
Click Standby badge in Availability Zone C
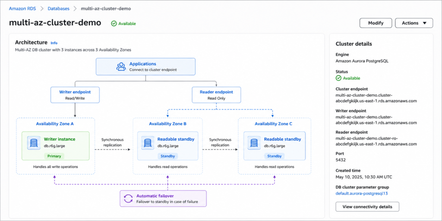[274, 156]
